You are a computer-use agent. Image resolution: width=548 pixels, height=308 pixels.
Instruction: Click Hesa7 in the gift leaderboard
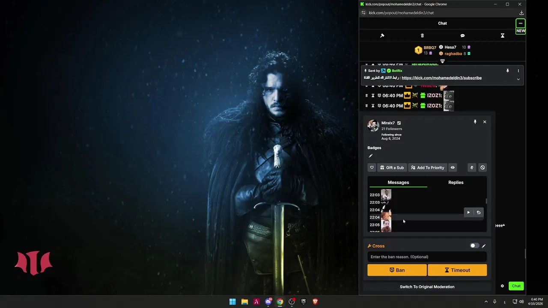450,47
